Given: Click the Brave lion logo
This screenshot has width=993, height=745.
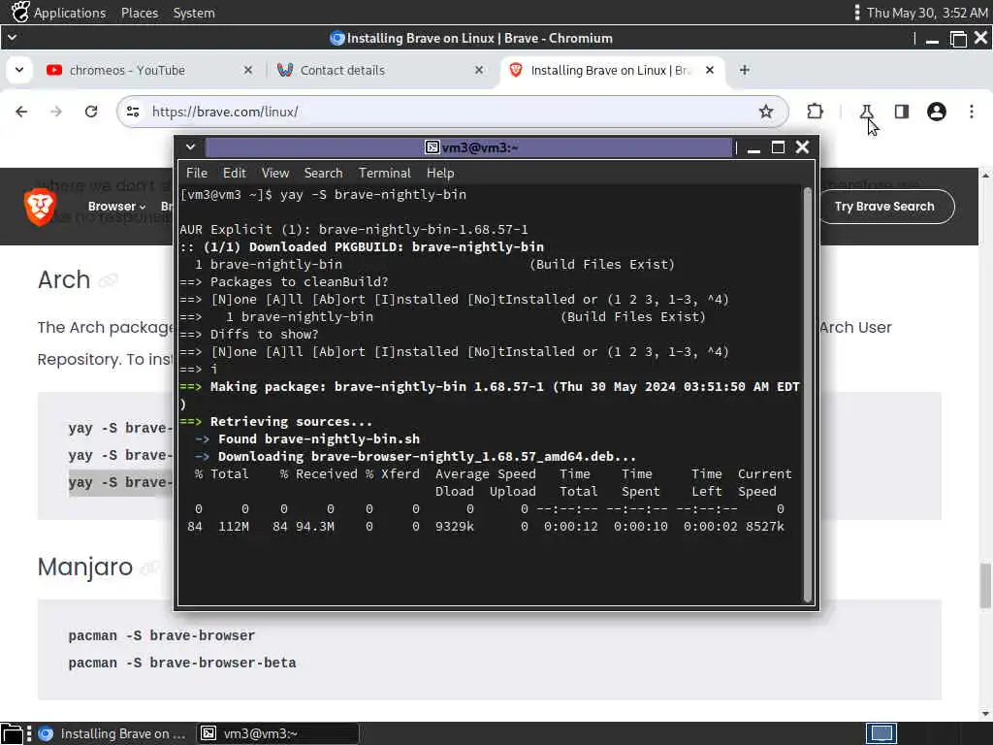Looking at the screenshot, I should [40, 207].
